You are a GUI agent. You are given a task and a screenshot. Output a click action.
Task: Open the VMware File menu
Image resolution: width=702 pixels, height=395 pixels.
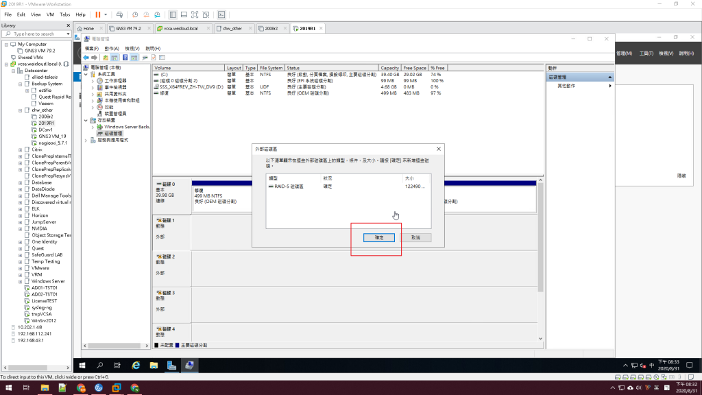8,15
